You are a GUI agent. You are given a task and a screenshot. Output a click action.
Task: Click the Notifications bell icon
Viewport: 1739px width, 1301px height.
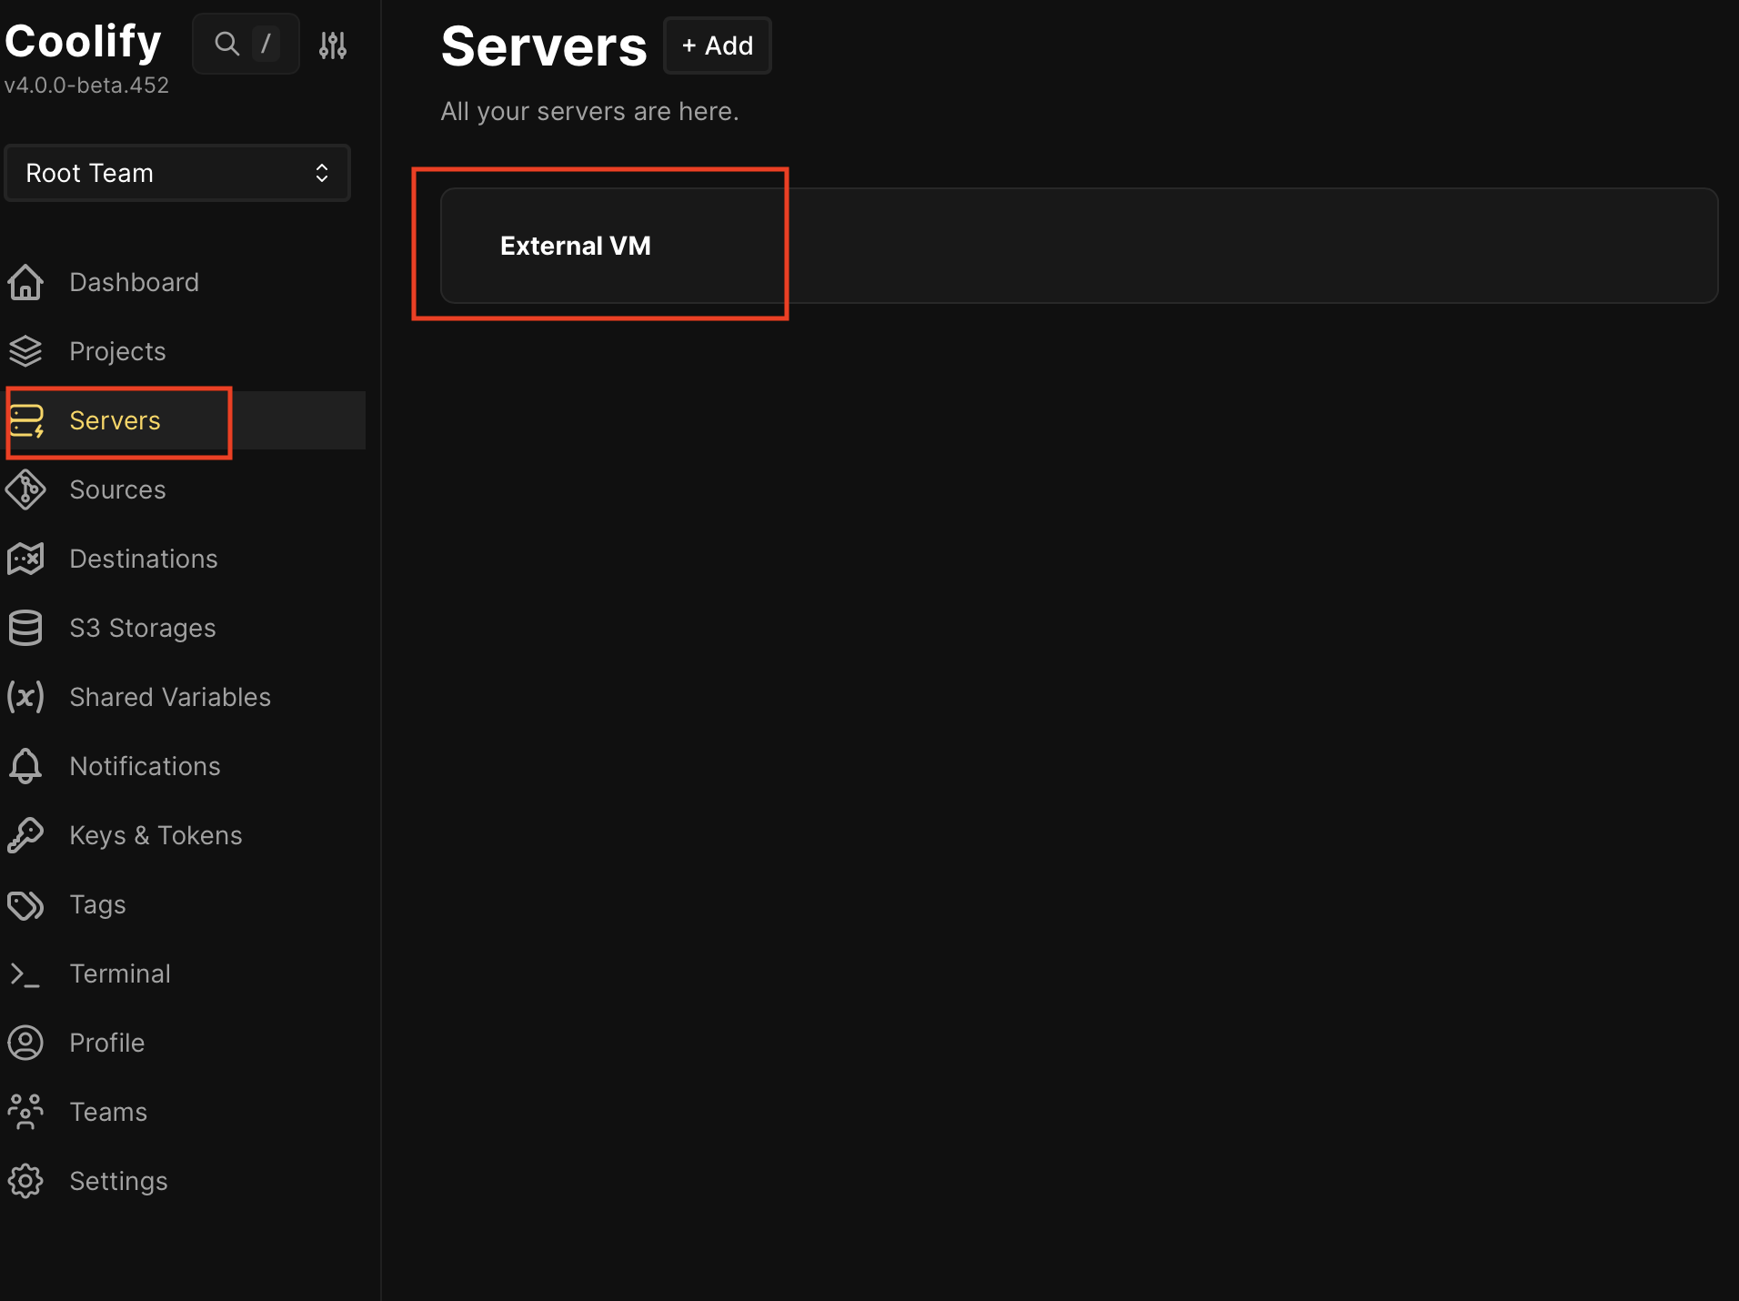pyautogui.click(x=25, y=766)
